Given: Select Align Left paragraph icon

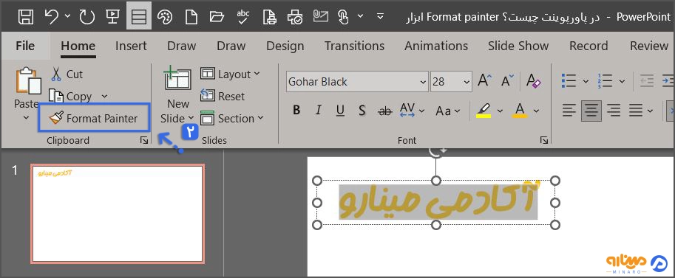Looking at the screenshot, I should pyautogui.click(x=569, y=111).
